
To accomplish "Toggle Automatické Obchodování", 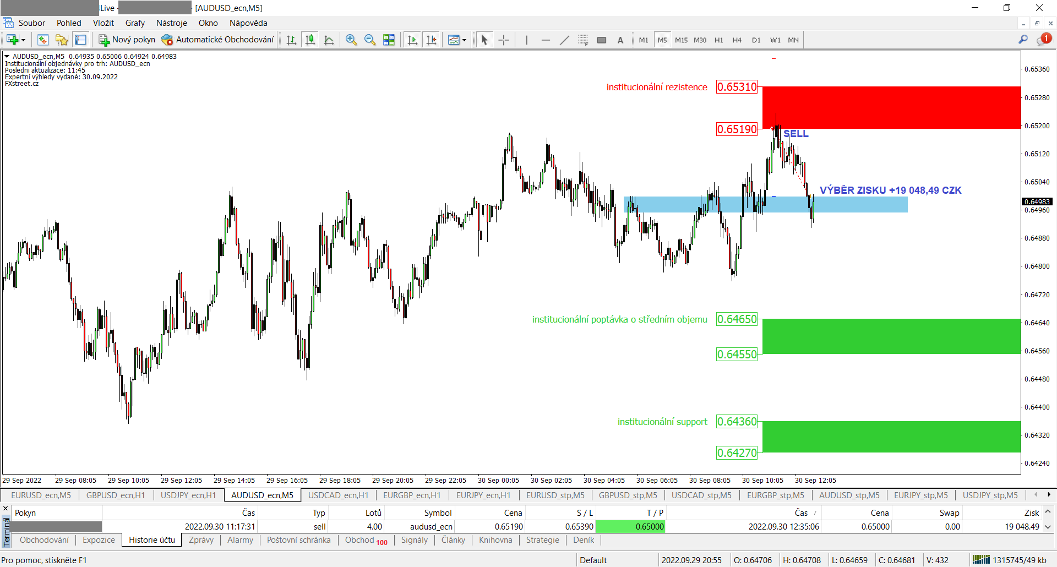I will coord(217,40).
